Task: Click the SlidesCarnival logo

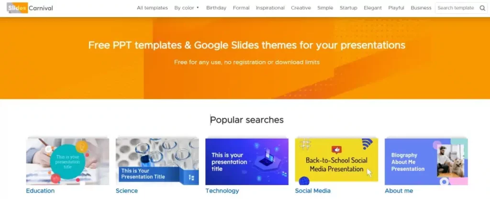Action: (31, 8)
